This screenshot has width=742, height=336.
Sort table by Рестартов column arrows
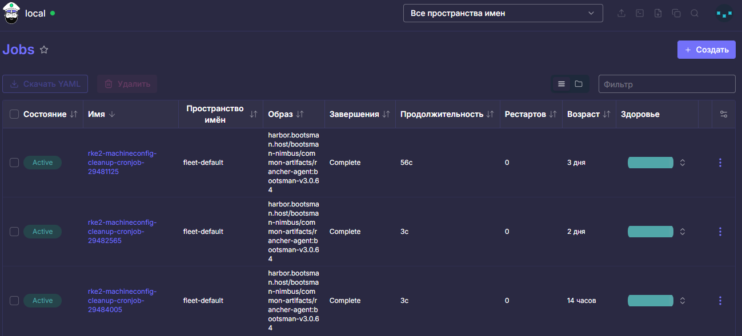(x=552, y=114)
